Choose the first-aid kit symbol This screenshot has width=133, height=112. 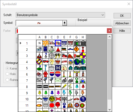point(64,68)
